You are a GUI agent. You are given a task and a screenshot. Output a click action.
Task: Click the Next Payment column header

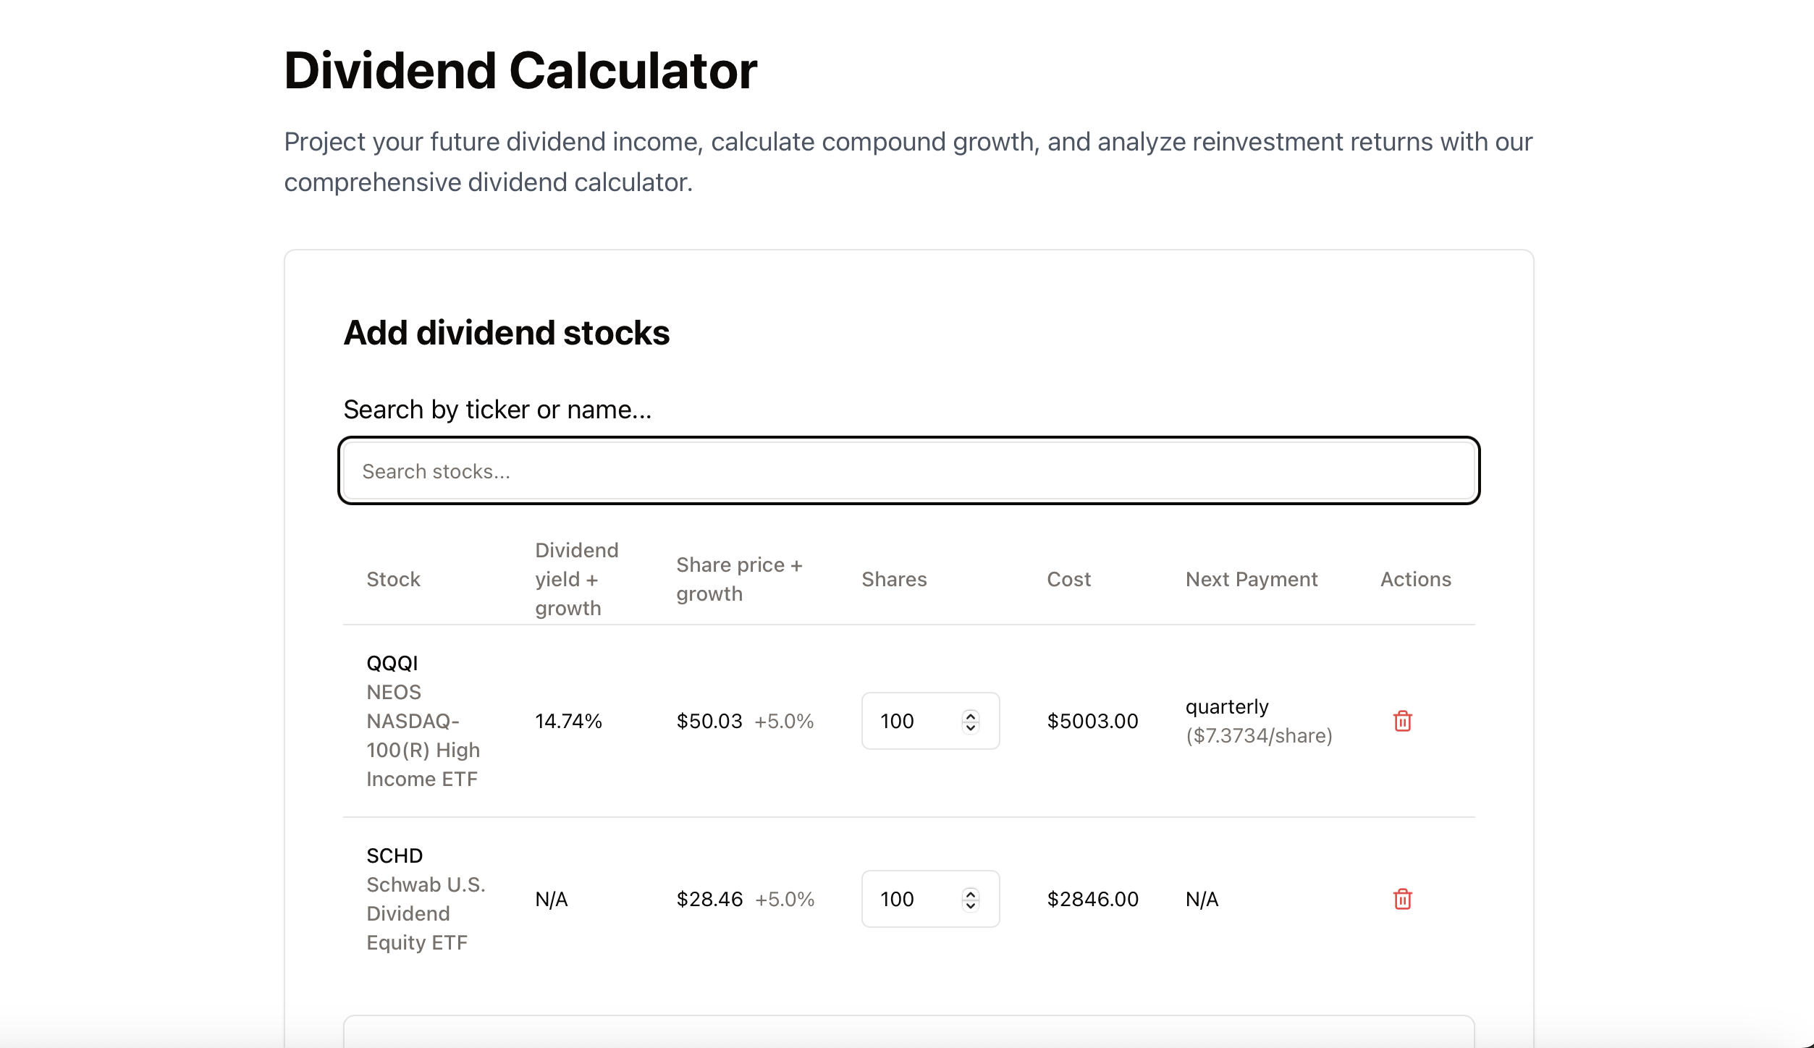(1251, 578)
